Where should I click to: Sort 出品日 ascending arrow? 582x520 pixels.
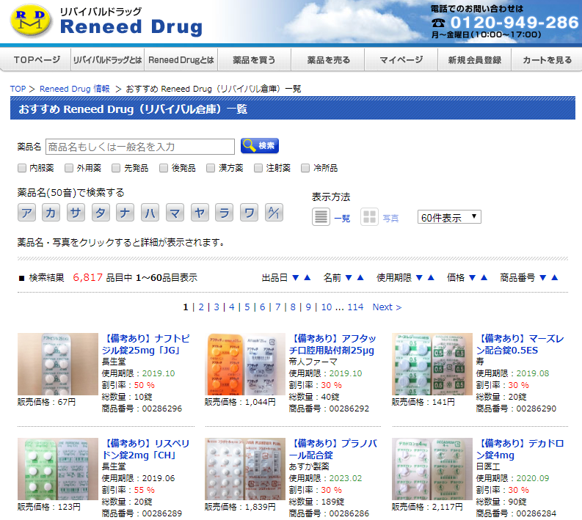308,277
